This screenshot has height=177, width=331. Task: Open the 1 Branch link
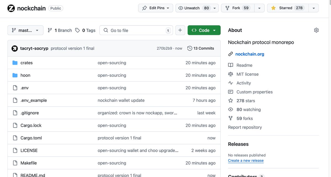60,30
